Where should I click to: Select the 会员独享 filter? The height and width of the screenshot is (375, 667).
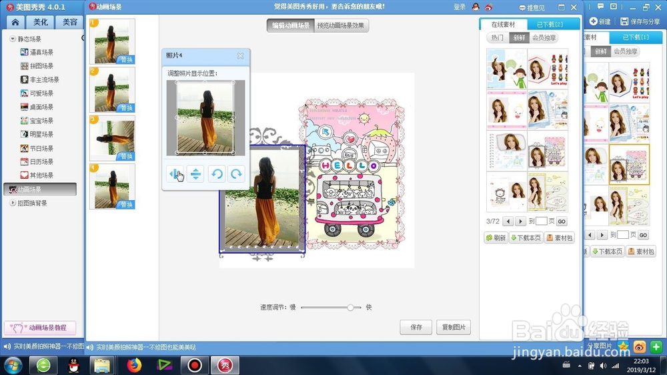click(x=544, y=37)
